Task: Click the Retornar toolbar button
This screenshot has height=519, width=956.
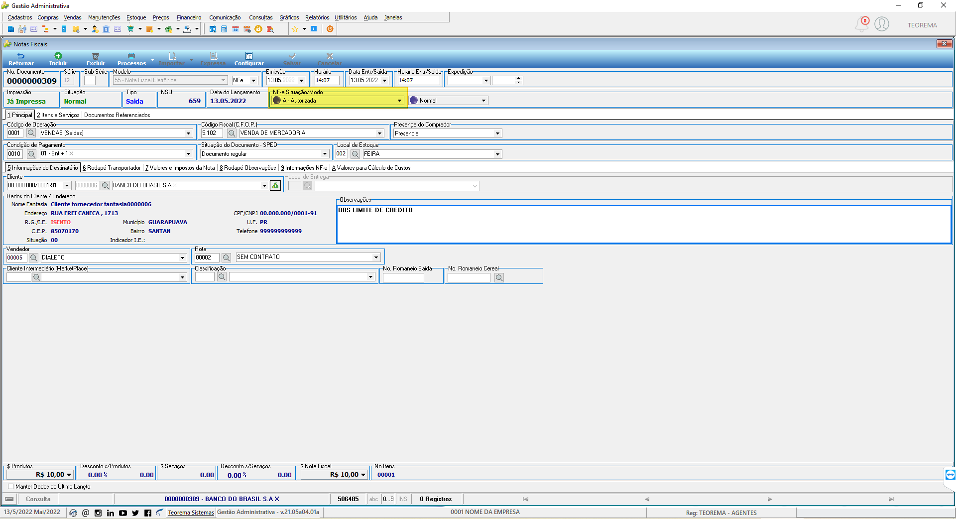Action: (21, 59)
